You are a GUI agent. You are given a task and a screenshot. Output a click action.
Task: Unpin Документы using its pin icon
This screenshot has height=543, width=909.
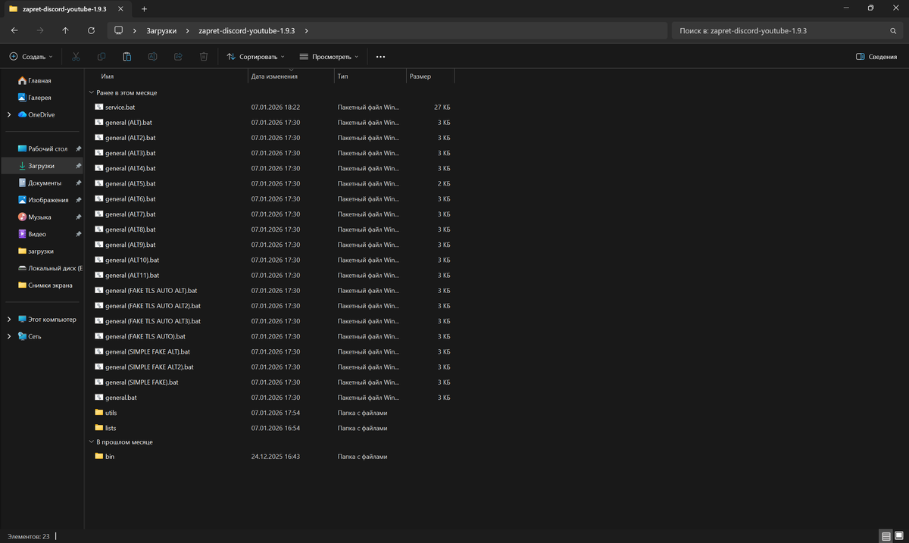tap(78, 183)
